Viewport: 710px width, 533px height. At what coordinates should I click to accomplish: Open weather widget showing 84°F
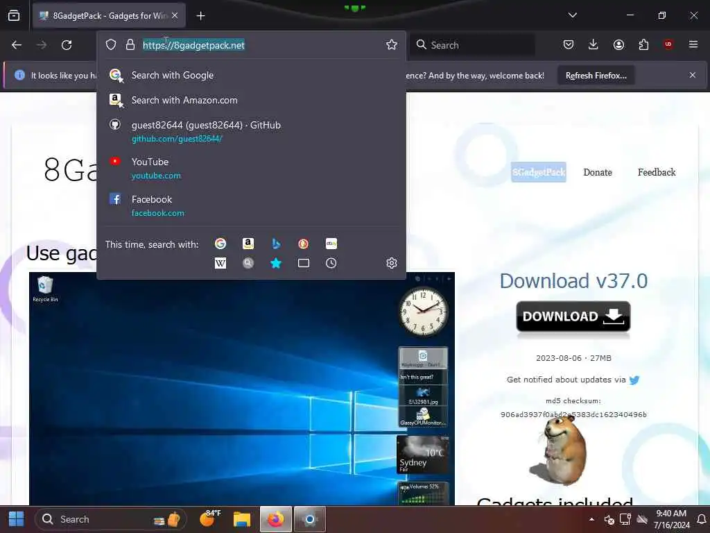click(x=210, y=518)
